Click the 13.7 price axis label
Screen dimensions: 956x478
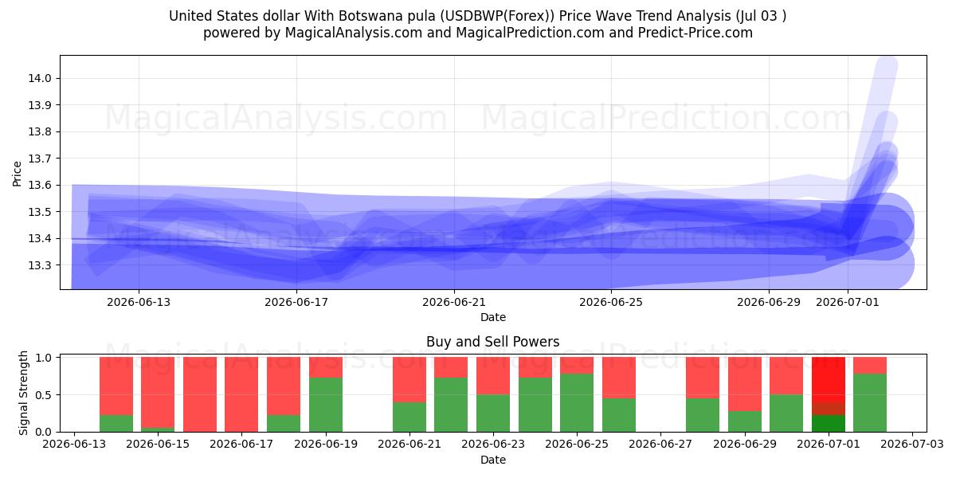40,159
